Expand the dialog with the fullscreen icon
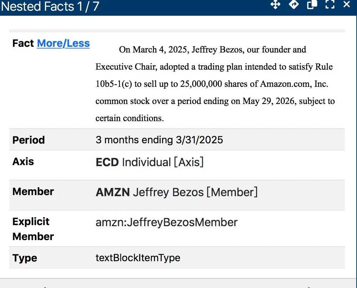The width and height of the screenshot is (357, 288). tap(330, 5)
